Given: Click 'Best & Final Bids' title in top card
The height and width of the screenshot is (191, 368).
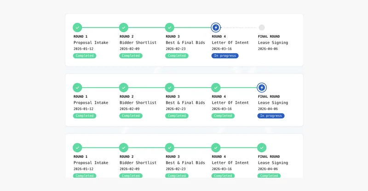Looking at the screenshot, I should click(x=185, y=43).
